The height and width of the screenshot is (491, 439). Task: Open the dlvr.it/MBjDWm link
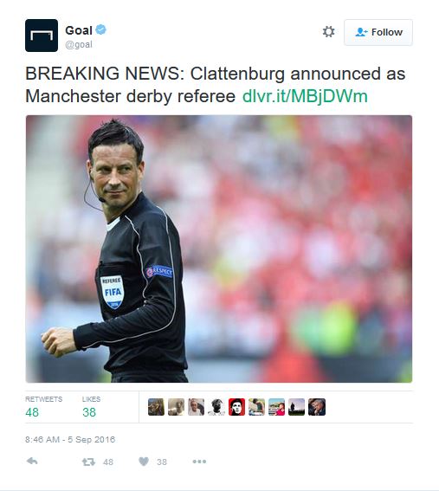click(305, 96)
